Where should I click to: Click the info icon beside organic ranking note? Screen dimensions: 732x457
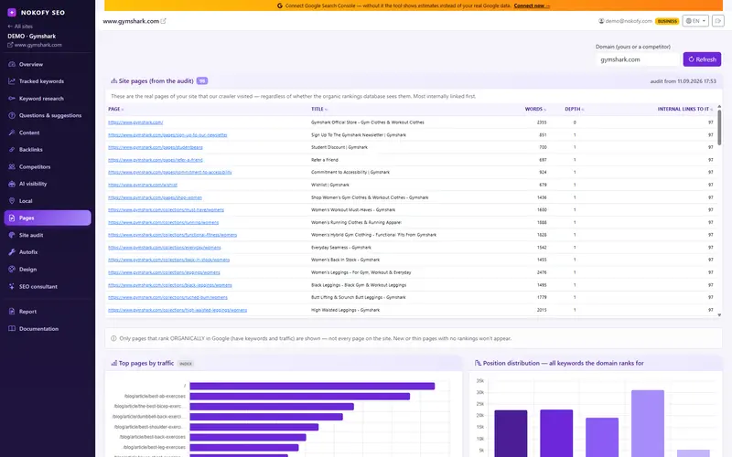(x=113, y=338)
